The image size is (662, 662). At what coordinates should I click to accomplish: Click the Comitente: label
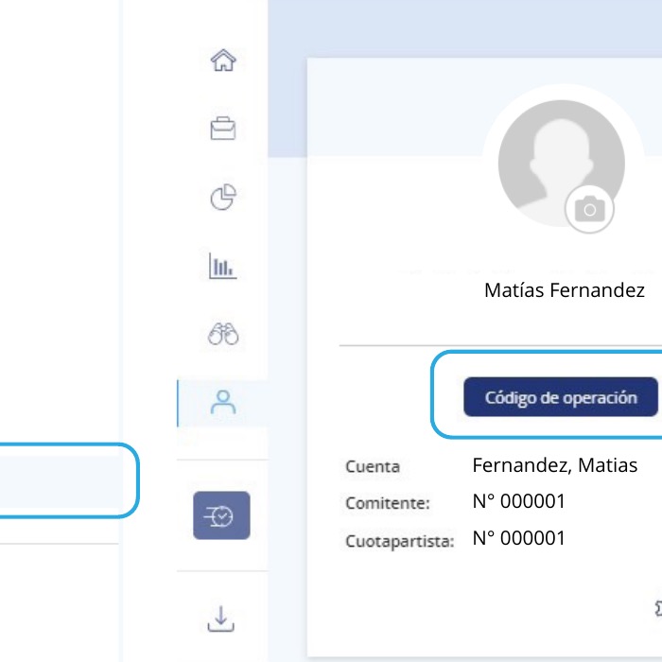388,503
